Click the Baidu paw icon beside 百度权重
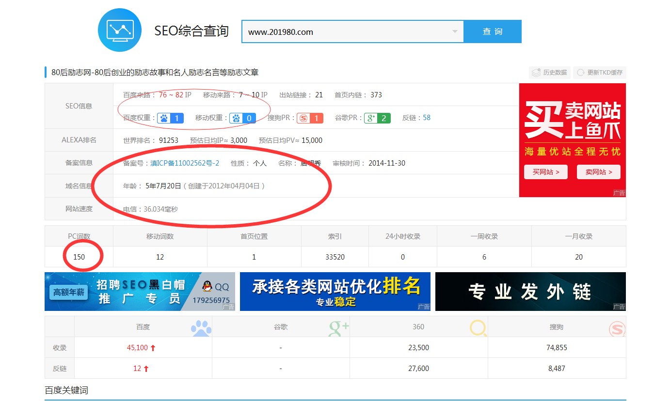654x401 pixels. point(165,118)
